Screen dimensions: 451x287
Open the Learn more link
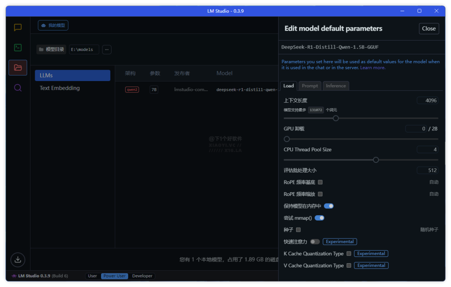372,68
